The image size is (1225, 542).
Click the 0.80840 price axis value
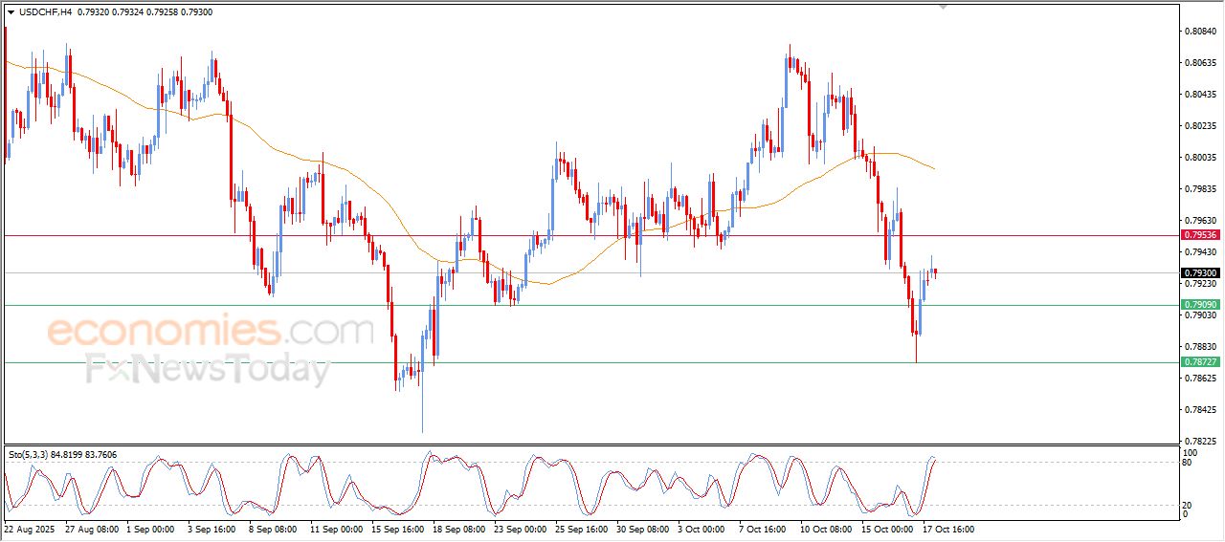pyautogui.click(x=1199, y=32)
